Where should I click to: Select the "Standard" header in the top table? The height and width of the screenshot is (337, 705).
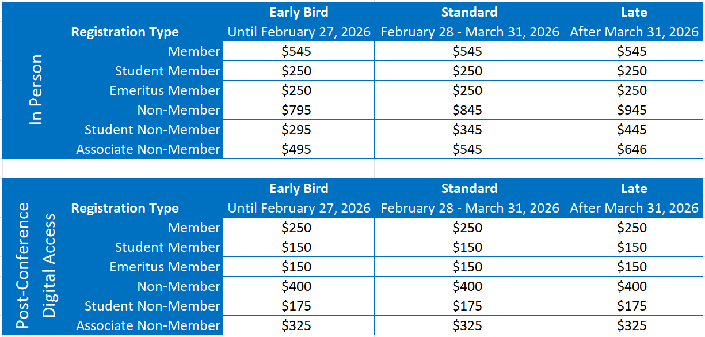[x=469, y=12]
